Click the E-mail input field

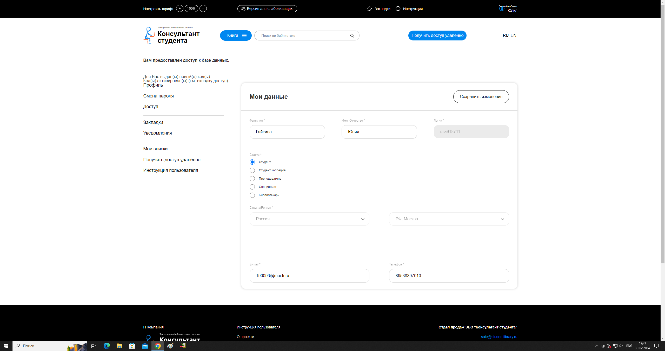309,276
